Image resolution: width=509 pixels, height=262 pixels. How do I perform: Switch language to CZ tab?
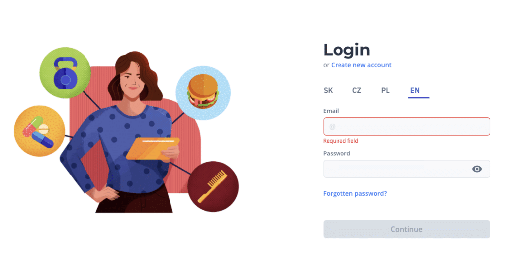pyautogui.click(x=357, y=90)
